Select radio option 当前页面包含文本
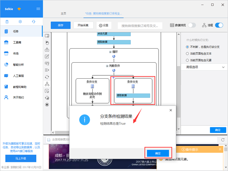 (x=187, y=54)
